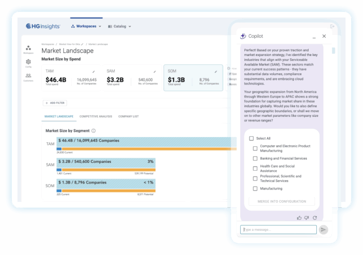Viewport: 363px width, 255px height.
Task: Click the Market View for Okta breadcrumb
Action: pos(69,44)
